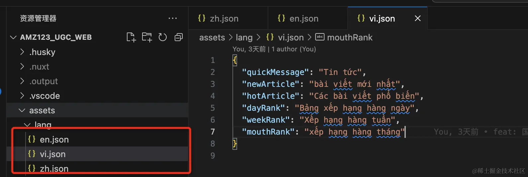This screenshot has height=177, width=528.
Task: Click the "dayRank" key text
Action: 263,108
